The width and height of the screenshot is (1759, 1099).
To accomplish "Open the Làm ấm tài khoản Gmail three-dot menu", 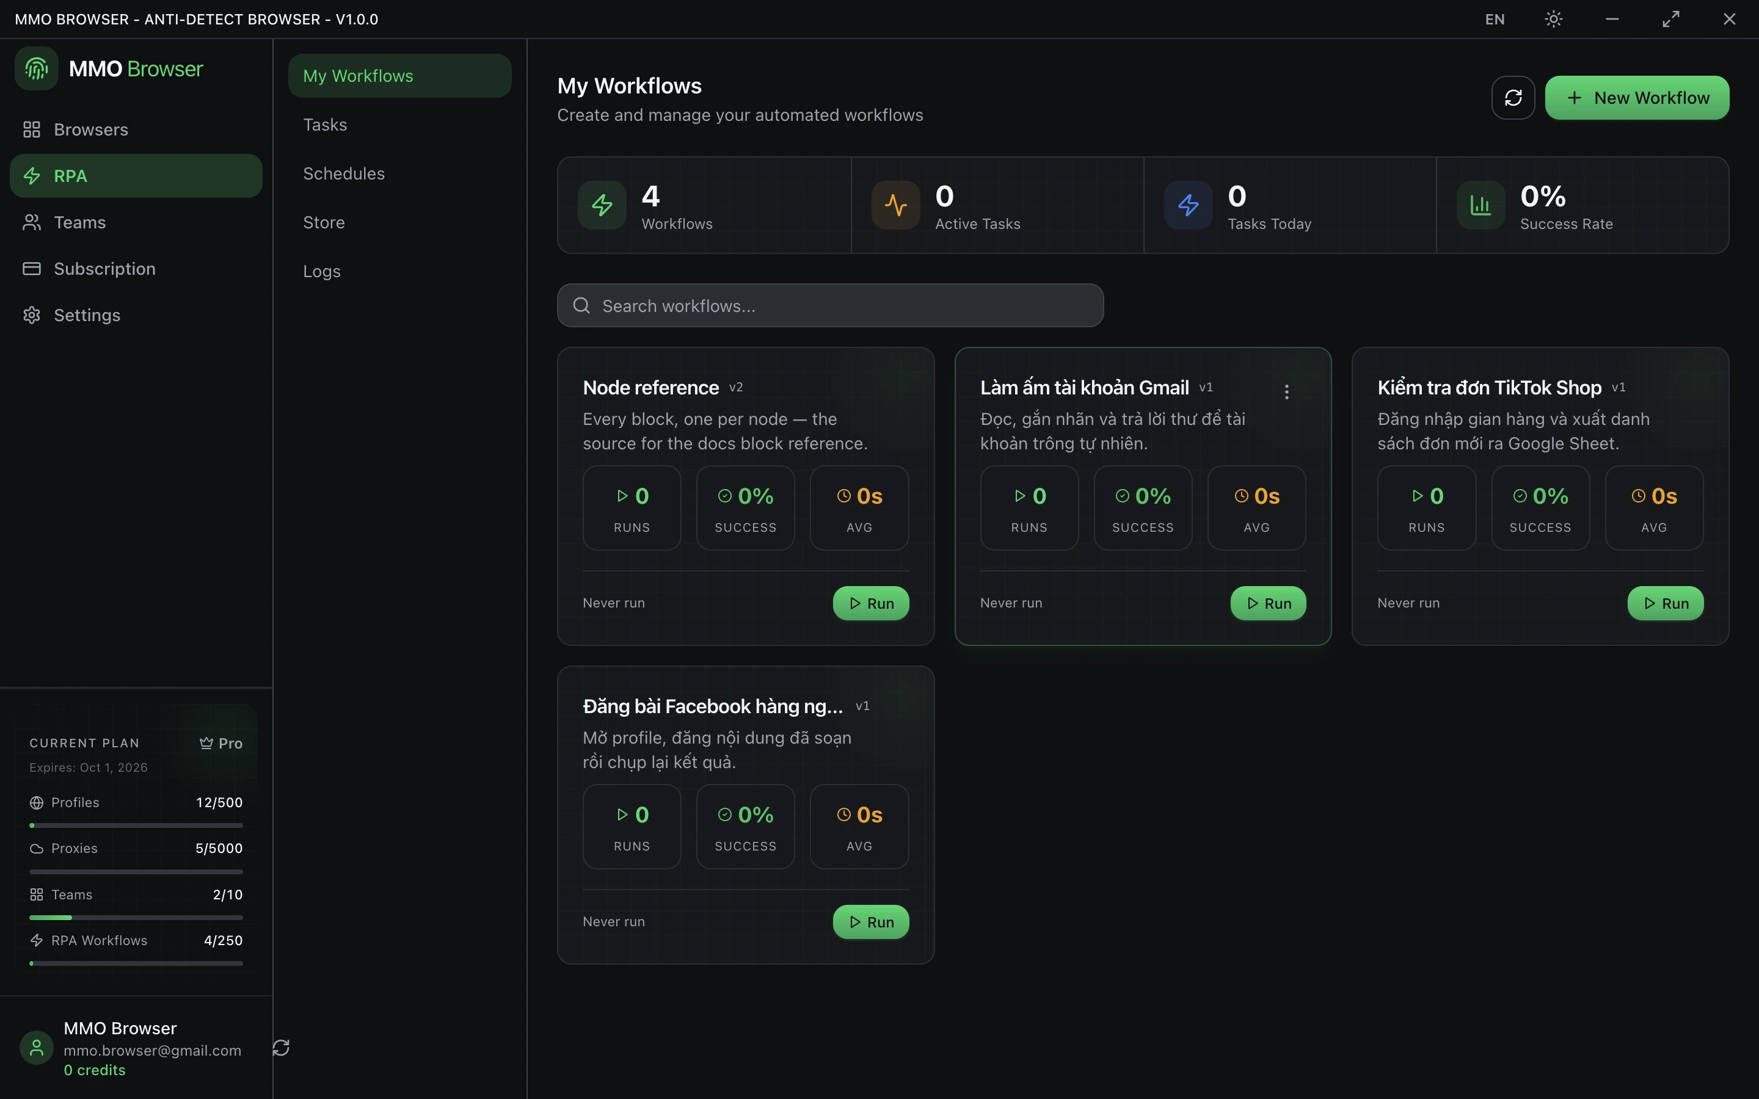I will (x=1286, y=392).
